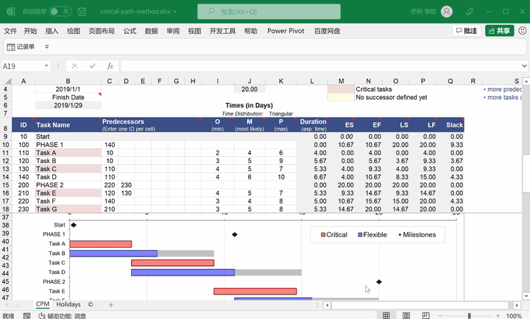Click the Finish Date cell 2019/1/29

[68, 105]
